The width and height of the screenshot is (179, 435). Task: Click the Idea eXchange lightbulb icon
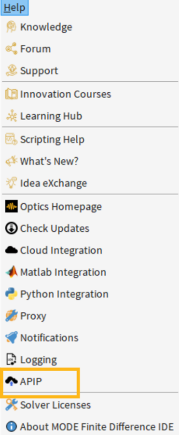tap(11, 183)
